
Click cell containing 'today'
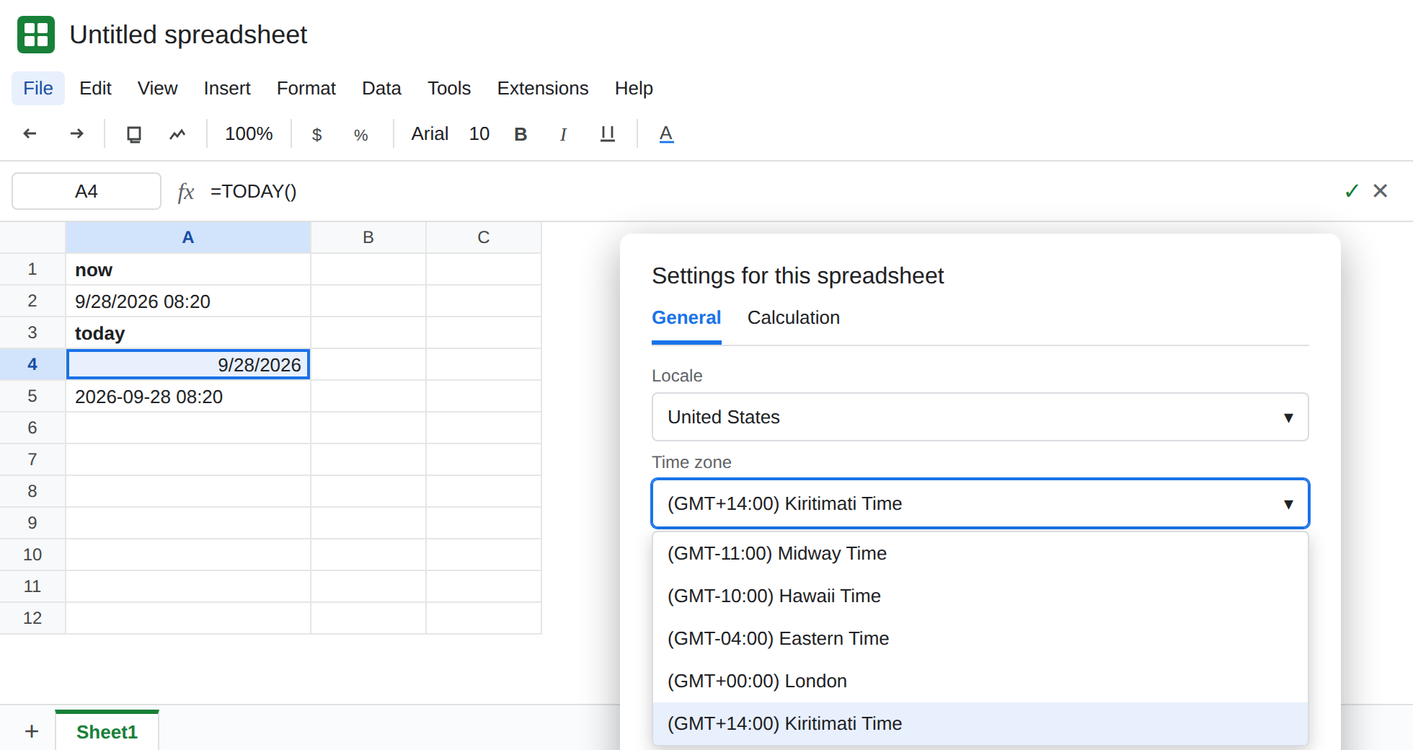188,333
